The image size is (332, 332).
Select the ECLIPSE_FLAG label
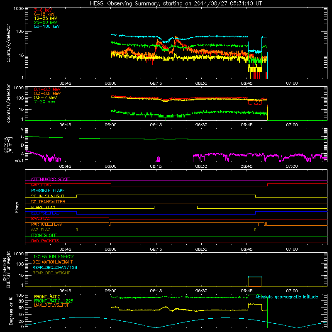click(x=46, y=213)
